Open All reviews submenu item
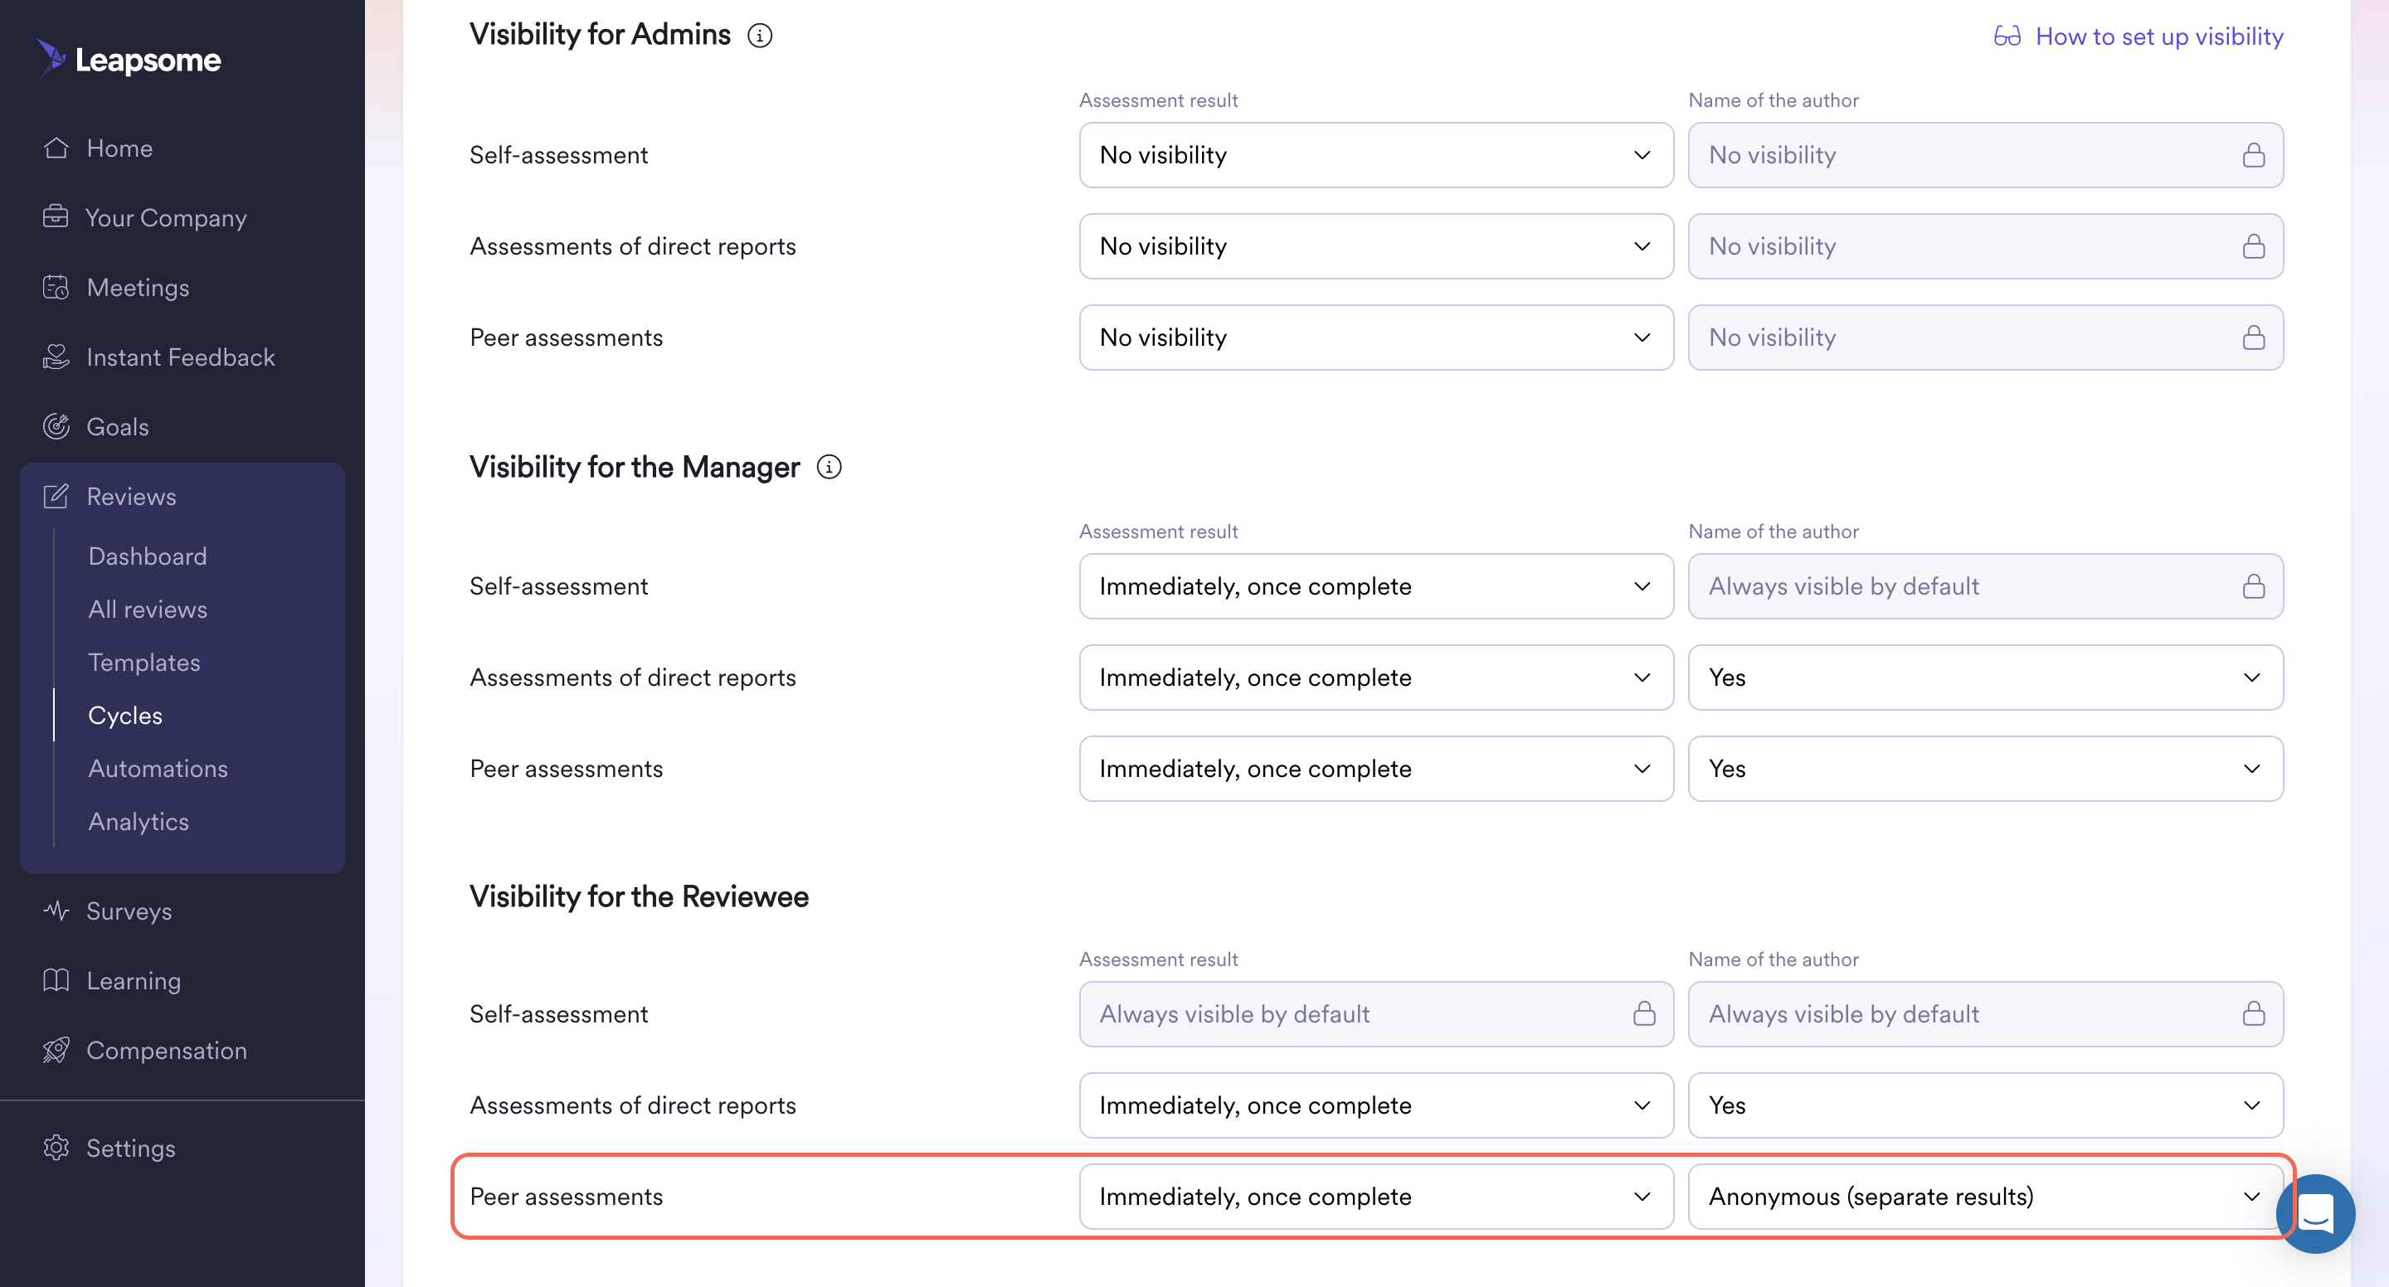Image resolution: width=2389 pixels, height=1287 pixels. click(148, 610)
